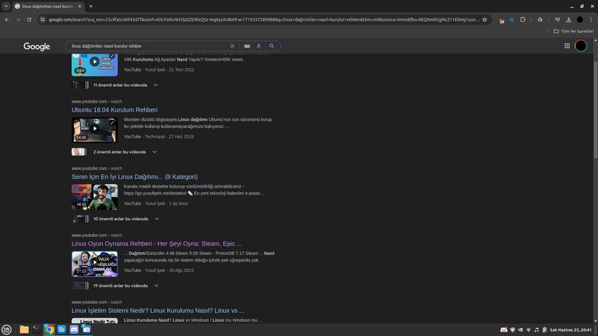This screenshot has width=598, height=336.
Task: Click inside the Google search field
Action: (x=149, y=46)
